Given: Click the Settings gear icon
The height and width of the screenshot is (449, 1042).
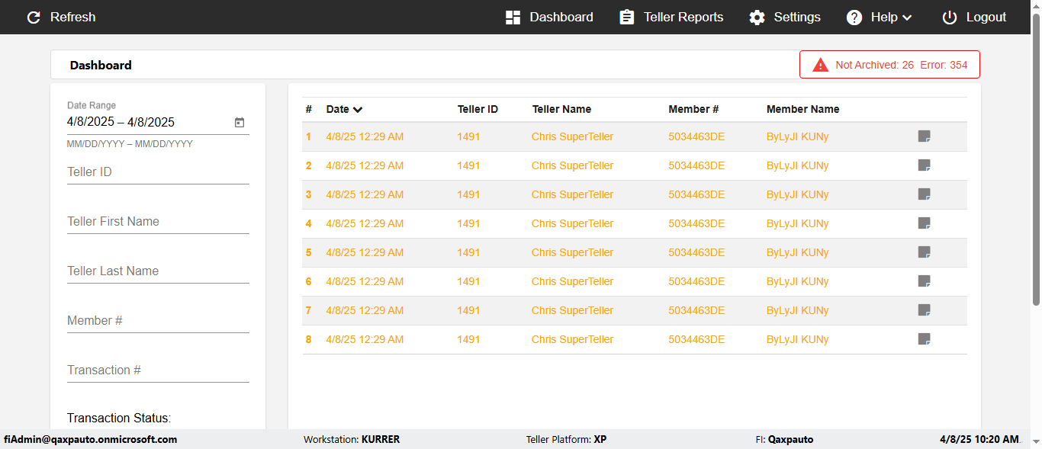Looking at the screenshot, I should pos(757,18).
